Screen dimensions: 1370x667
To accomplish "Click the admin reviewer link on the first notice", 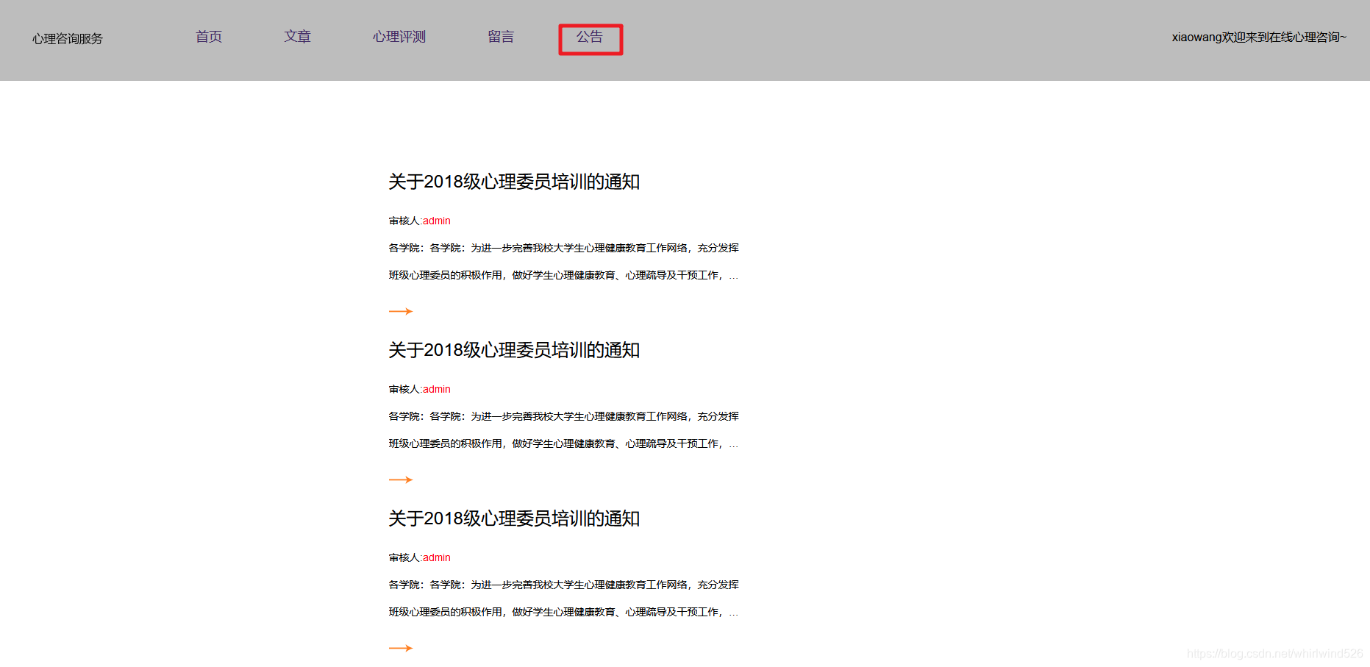I will pyautogui.click(x=437, y=221).
